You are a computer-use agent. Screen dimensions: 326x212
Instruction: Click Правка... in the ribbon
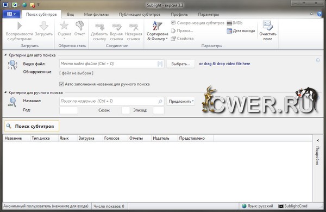point(182,31)
